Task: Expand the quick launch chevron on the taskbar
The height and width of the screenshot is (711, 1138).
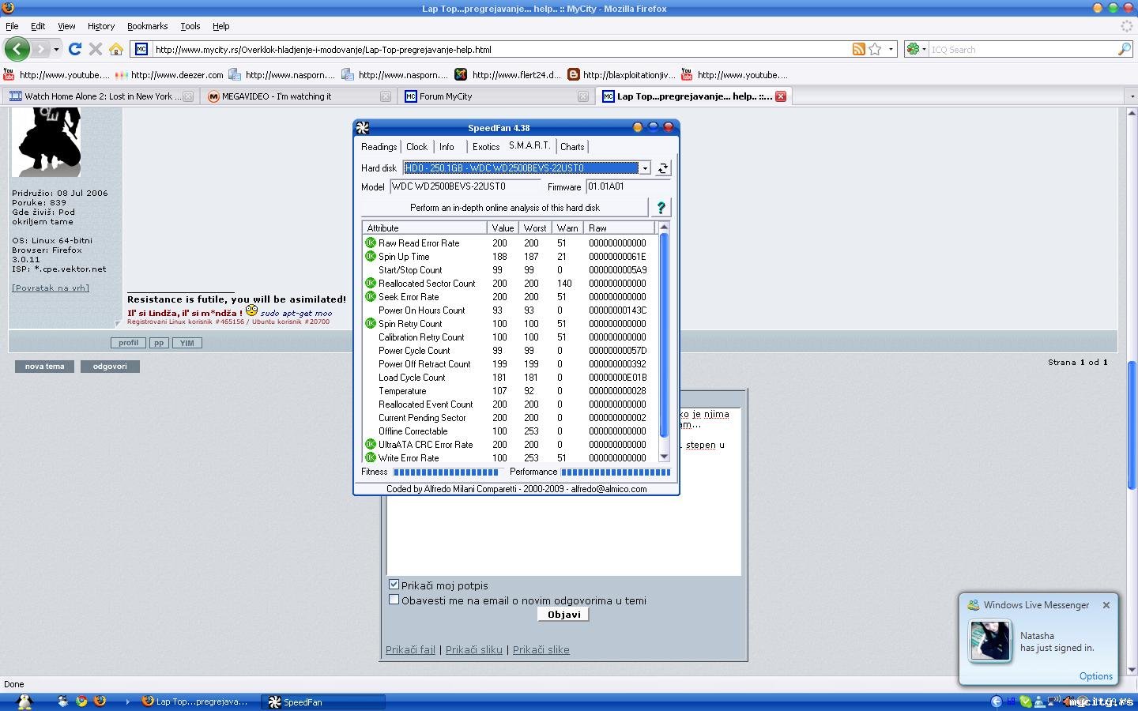Action: [x=126, y=702]
